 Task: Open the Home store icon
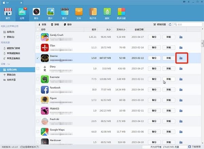(x=8, y=12)
